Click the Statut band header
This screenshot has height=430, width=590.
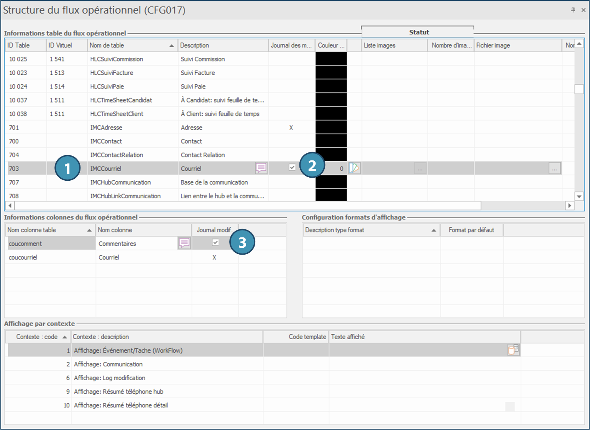click(419, 32)
